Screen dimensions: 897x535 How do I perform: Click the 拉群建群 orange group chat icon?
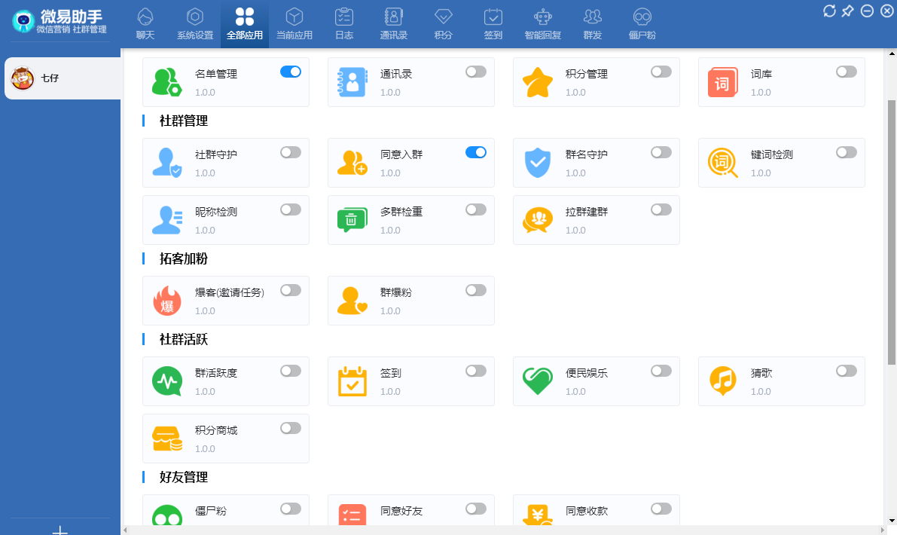(537, 220)
